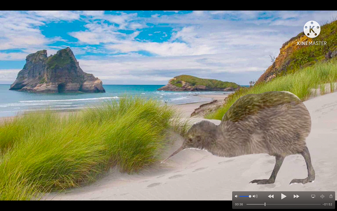Click the KineMaster circular logo watermark
The height and width of the screenshot is (211, 337).
tap(312, 29)
